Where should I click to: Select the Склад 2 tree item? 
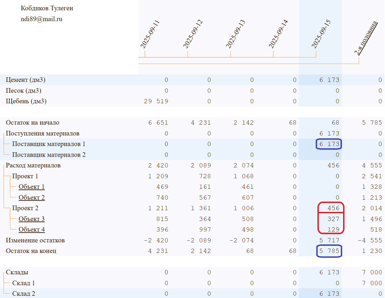pos(24,294)
